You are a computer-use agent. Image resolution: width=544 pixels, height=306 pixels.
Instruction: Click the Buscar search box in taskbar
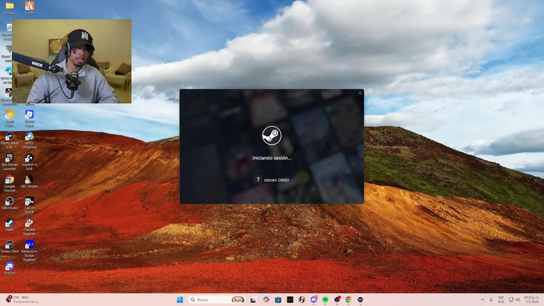coord(217,300)
